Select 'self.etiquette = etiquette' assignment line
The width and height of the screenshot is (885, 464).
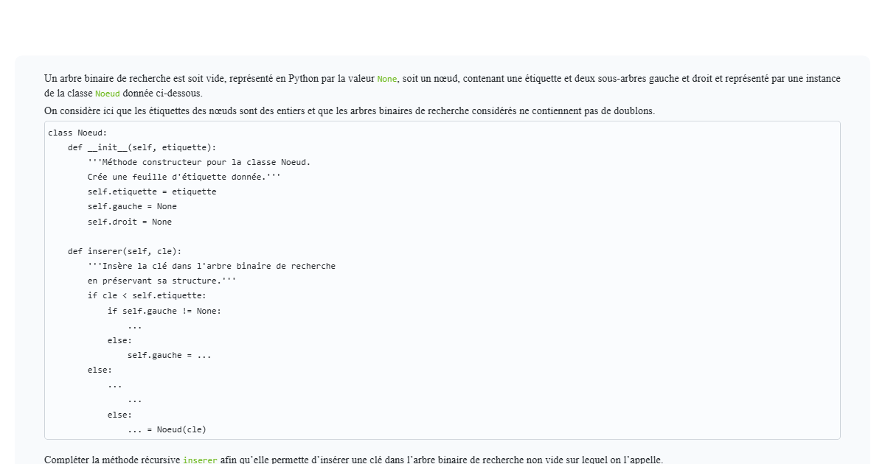[x=151, y=191]
